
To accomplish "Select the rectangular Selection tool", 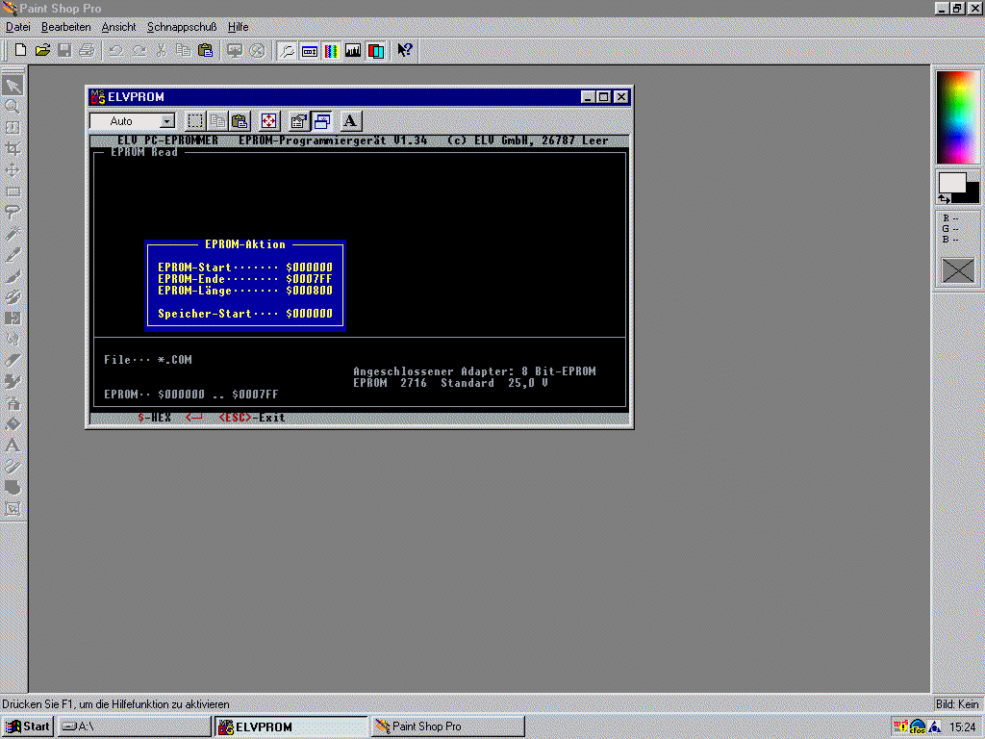I will tap(13, 191).
